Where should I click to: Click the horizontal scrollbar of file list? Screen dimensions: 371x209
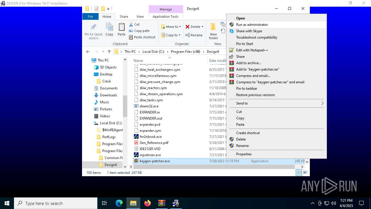click(214, 167)
